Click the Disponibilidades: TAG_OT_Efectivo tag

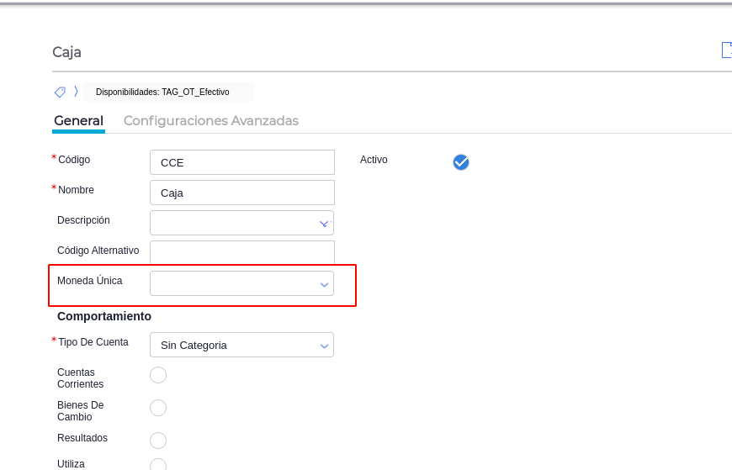[x=163, y=92]
